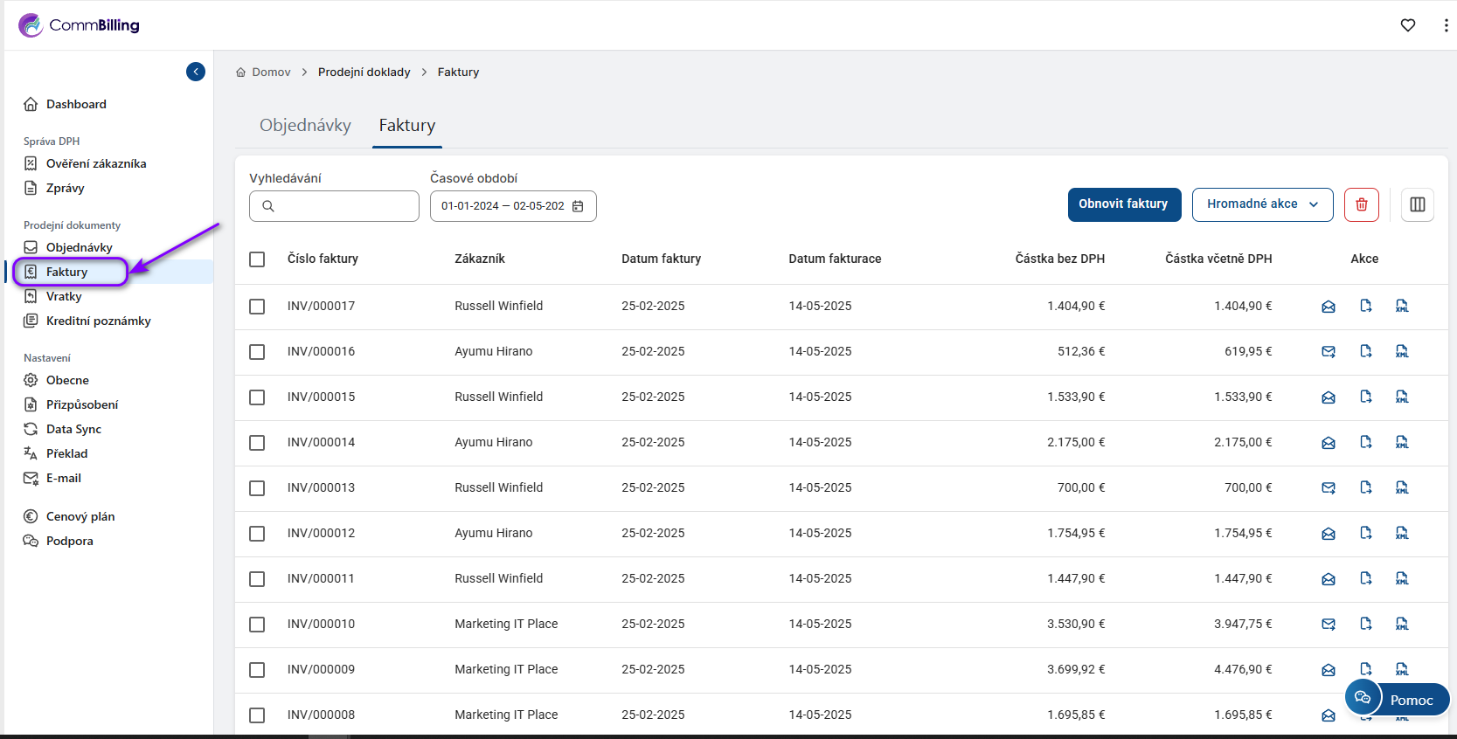Open the Časové období date range picker
This screenshot has height=739, width=1457.
click(x=503, y=206)
